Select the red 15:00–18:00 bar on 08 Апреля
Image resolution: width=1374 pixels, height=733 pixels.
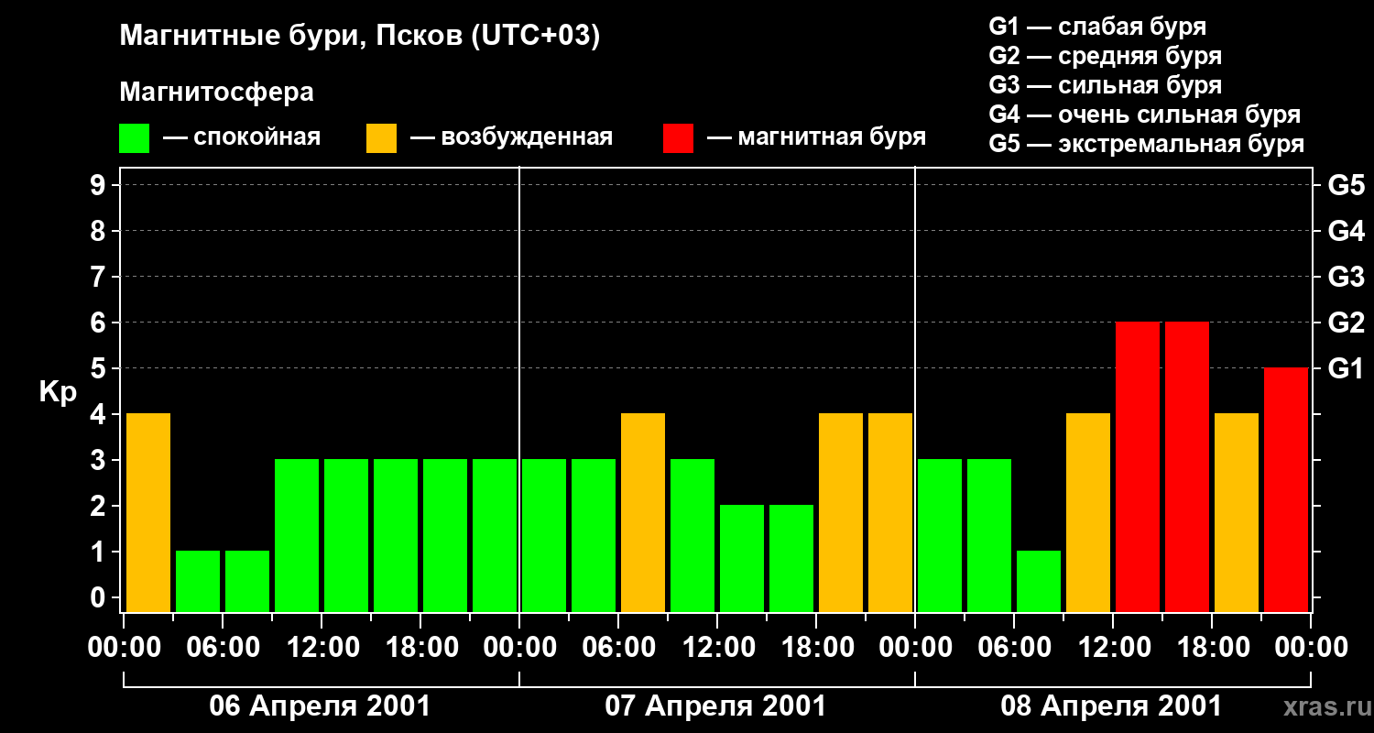(x=1187, y=466)
